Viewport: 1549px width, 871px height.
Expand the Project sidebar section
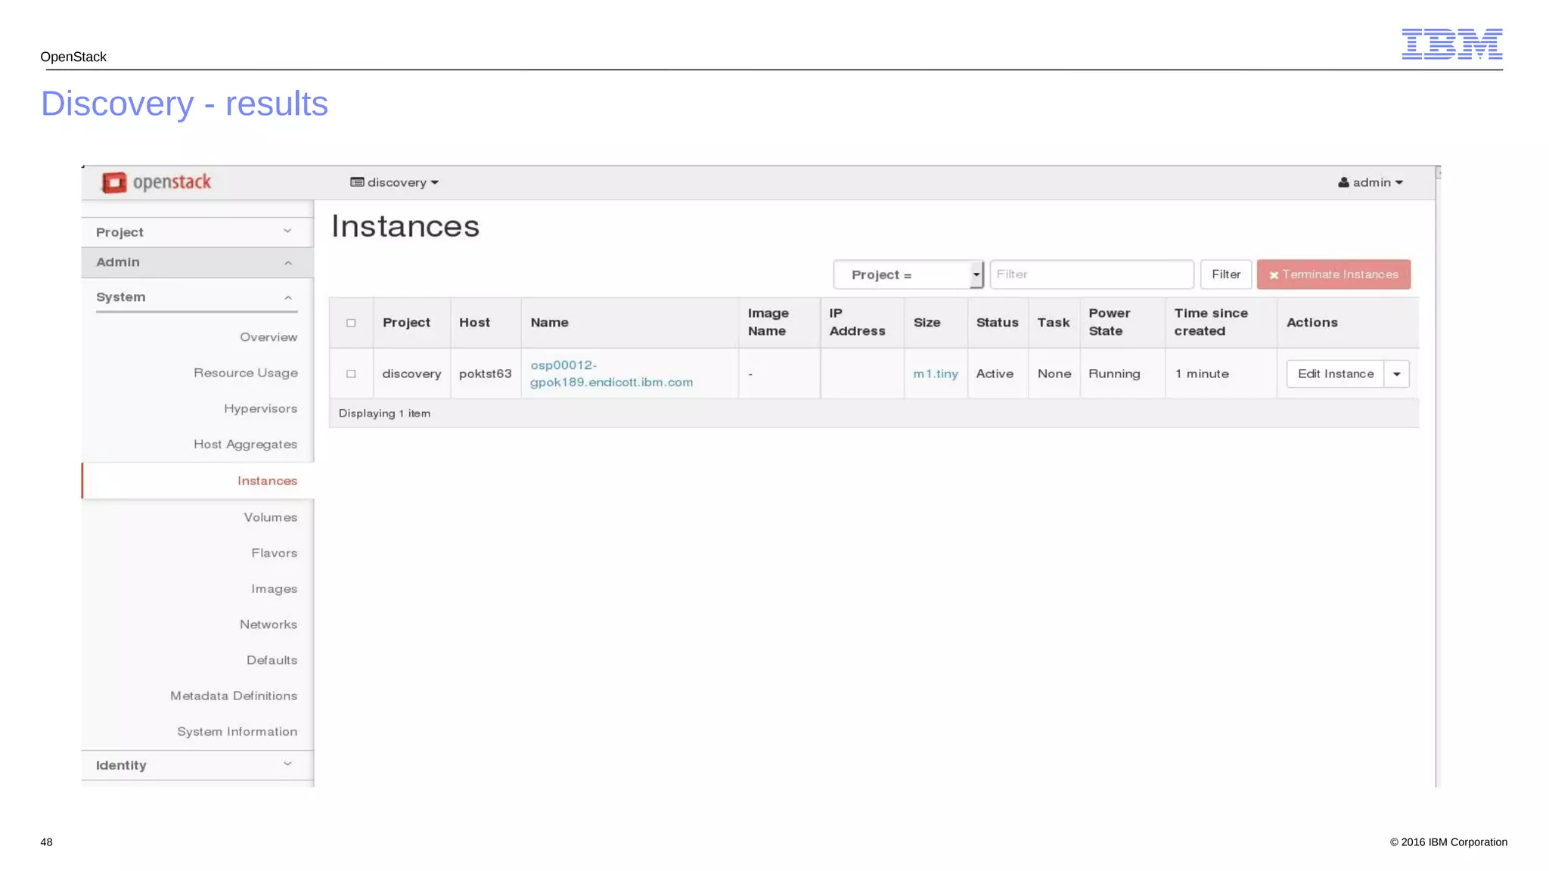pyautogui.click(x=197, y=232)
